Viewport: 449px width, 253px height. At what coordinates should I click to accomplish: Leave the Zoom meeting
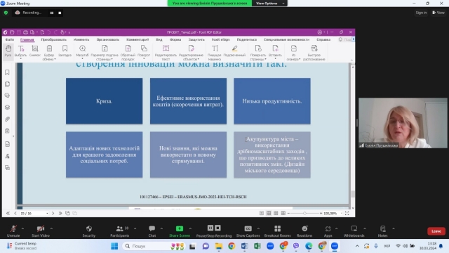tap(436, 231)
